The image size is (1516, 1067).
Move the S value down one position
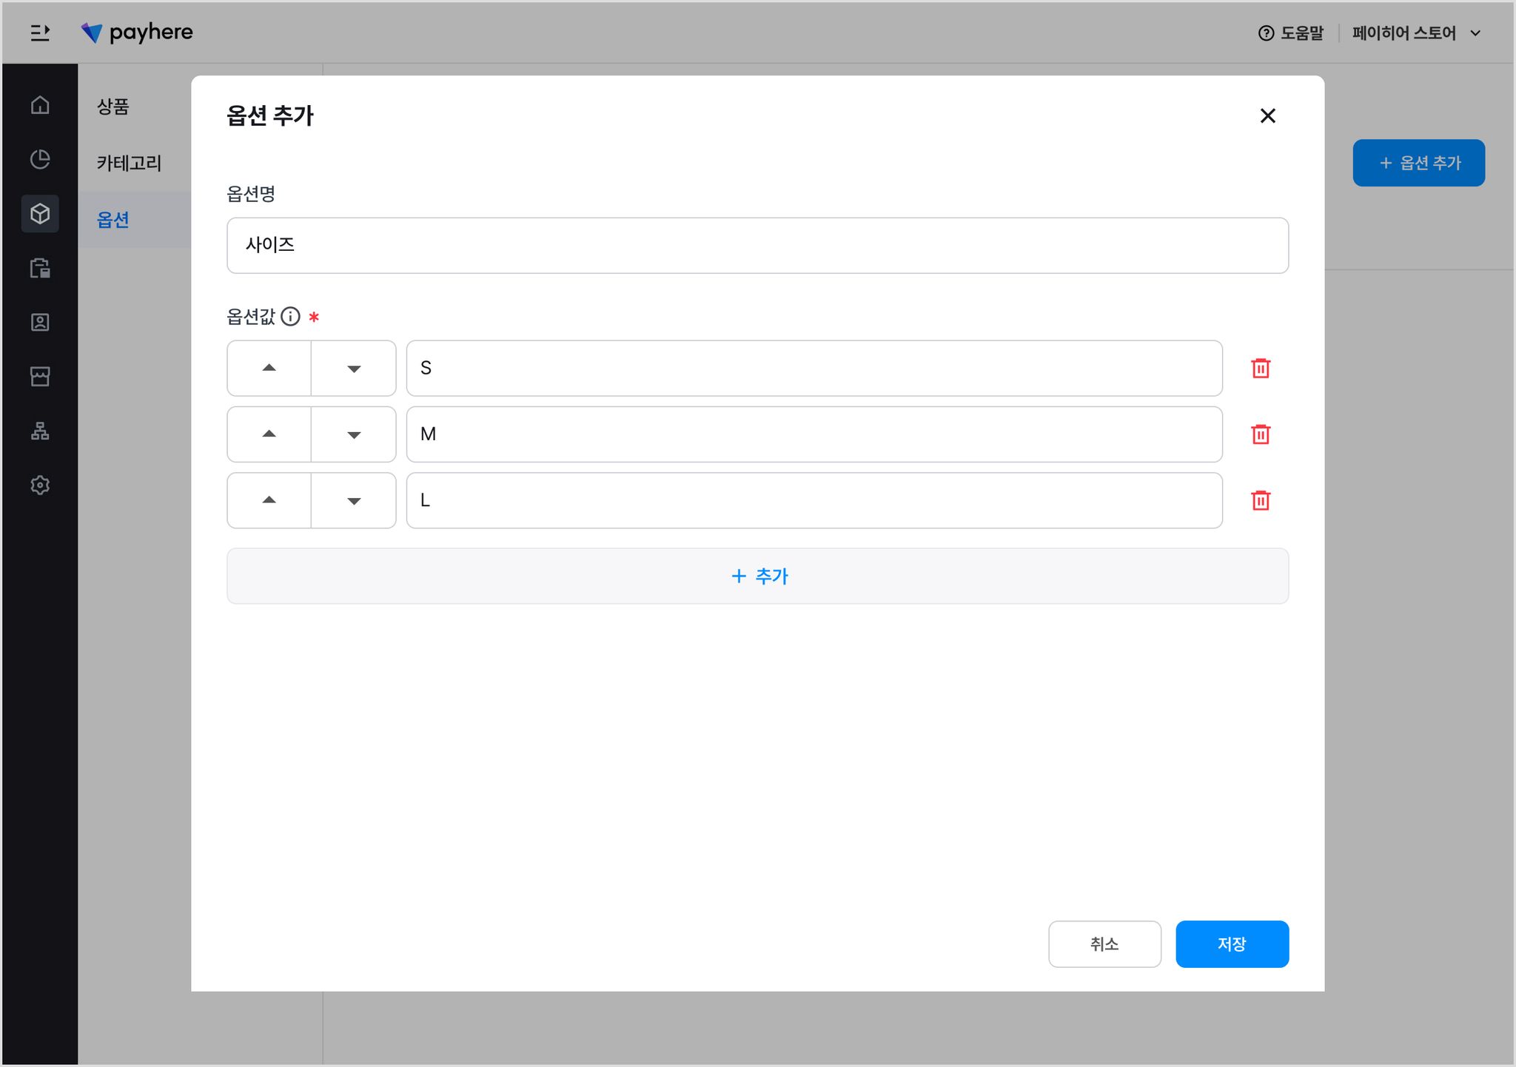coord(354,368)
